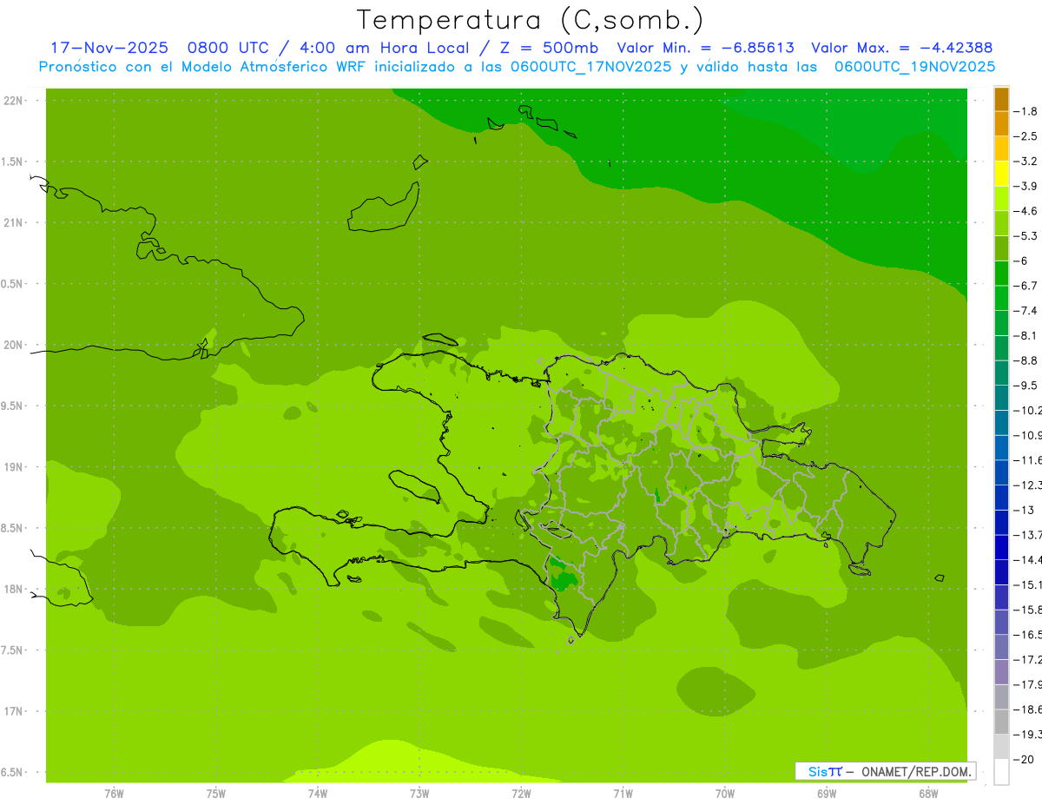
Task: Click the '22N' latitude axis label
Action: (x=13, y=101)
